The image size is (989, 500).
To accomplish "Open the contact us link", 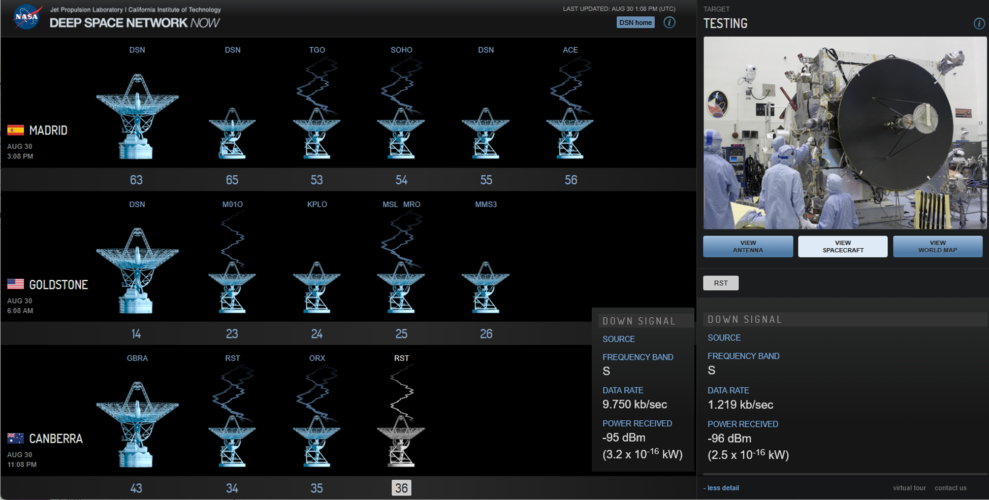I will coord(950,488).
